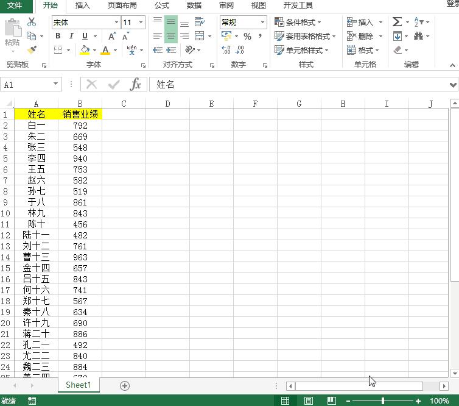459x406 pixels.
Task: Click Sort and Filter icon
Action: coord(419,22)
